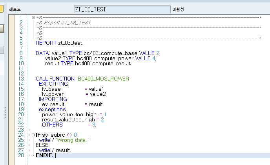Click the ENDIF. statement on line 28
The width and height of the screenshot is (270, 165).
click(44, 155)
